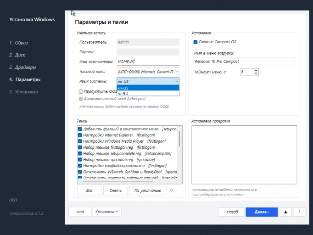313x235 pixels.
Task: Click the Все button under tweaks
Action: pyautogui.click(x=89, y=190)
